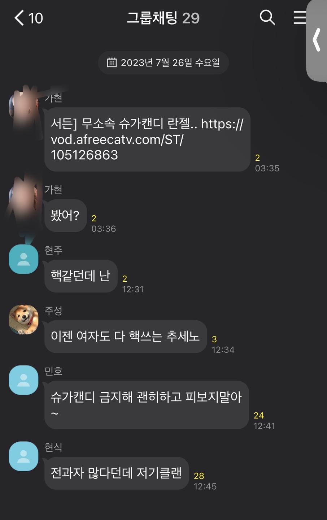The width and height of the screenshot is (327, 520).
Task: Select the 핵같던데 난 message bubble
Action: (x=81, y=276)
